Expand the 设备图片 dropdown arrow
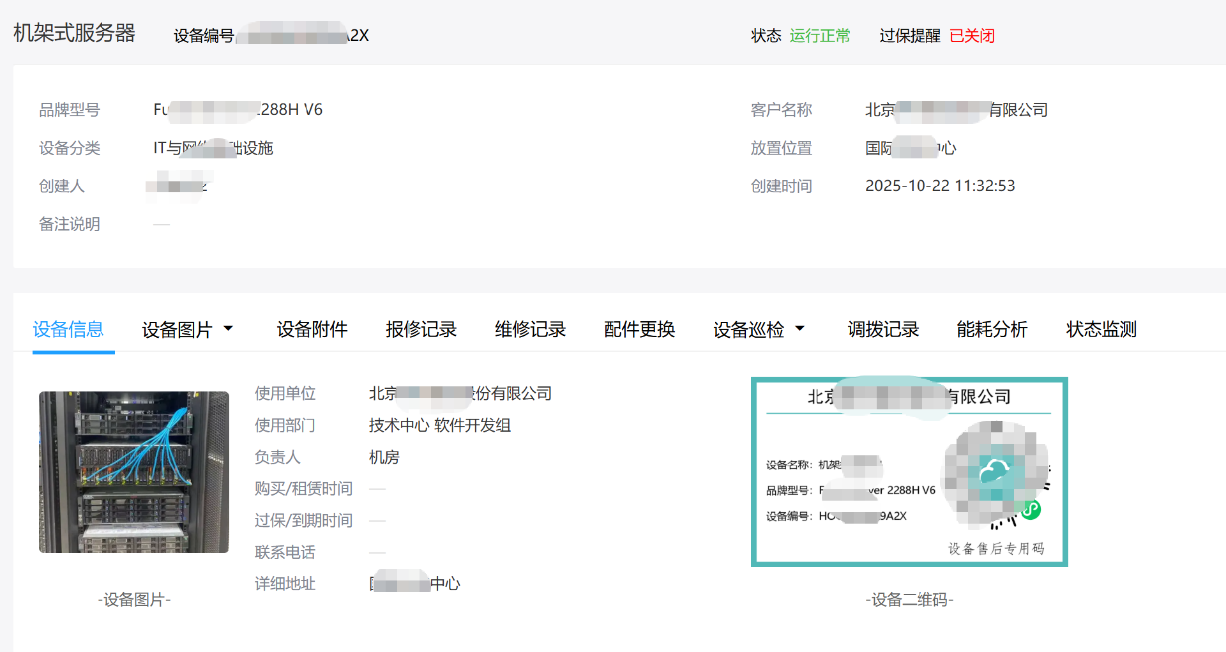This screenshot has height=652, width=1226. pyautogui.click(x=228, y=329)
